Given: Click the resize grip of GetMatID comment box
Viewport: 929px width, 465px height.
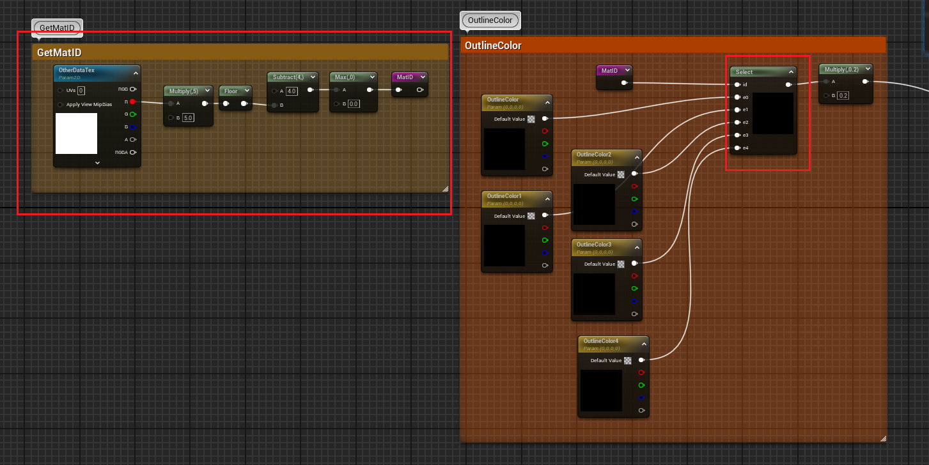Looking at the screenshot, I should (445, 189).
